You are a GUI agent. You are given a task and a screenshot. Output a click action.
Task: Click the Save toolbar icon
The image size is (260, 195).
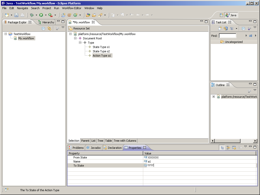(16, 15)
